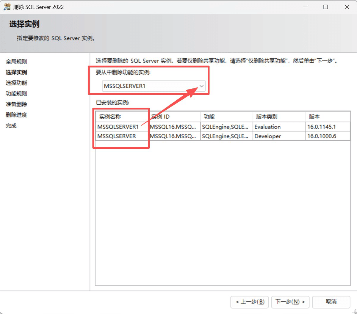
Task: Click the Evaluation edition cell
Action: point(279,127)
